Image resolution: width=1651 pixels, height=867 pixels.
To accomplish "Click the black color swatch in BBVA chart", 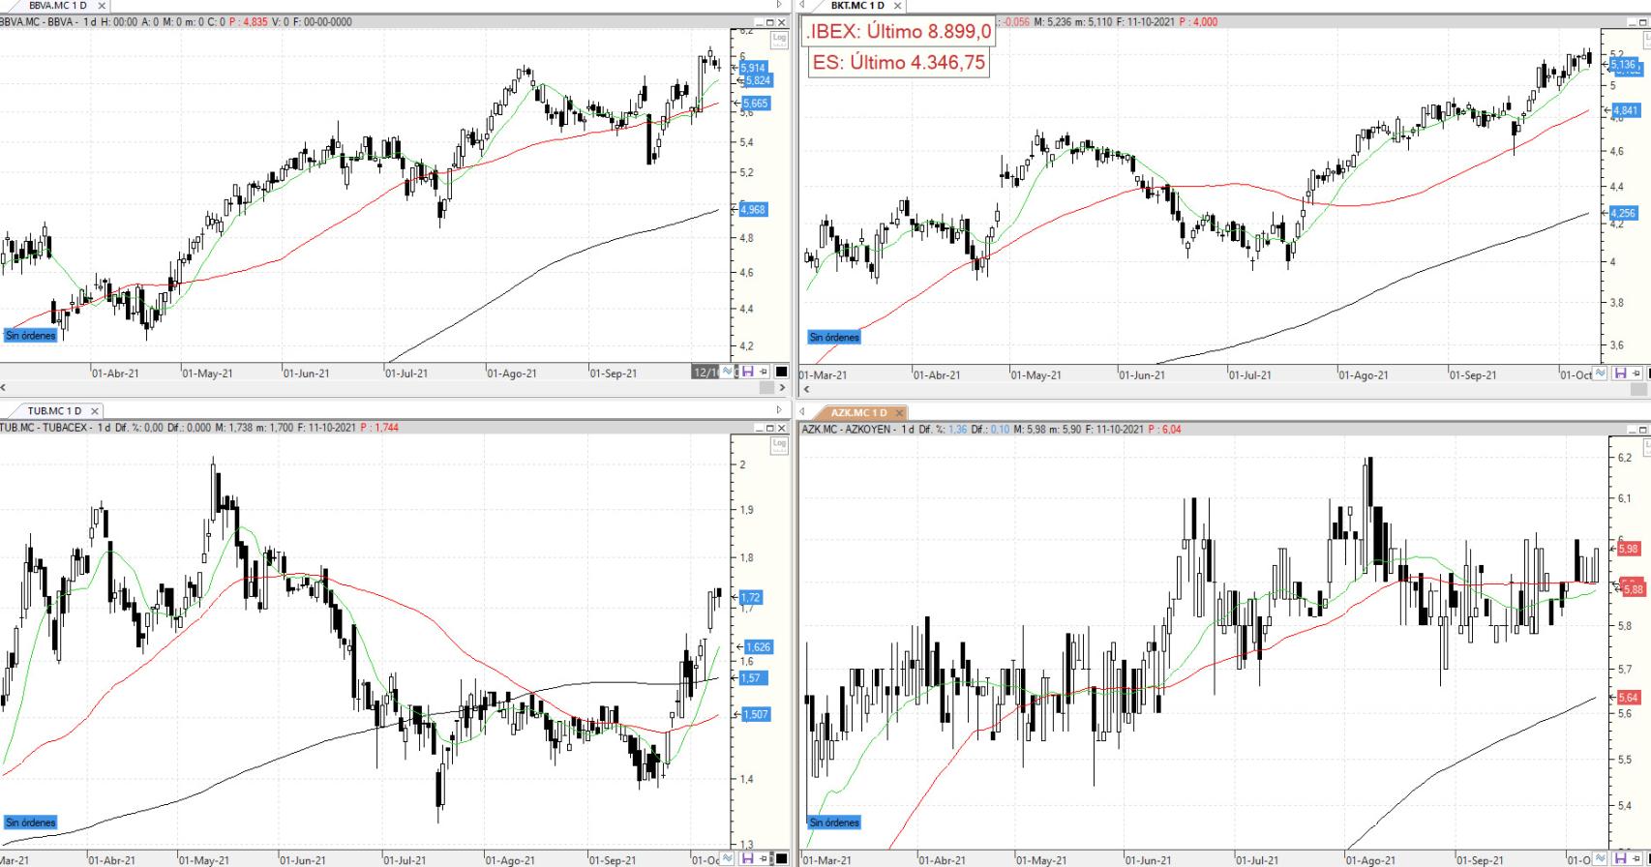I will [781, 373].
